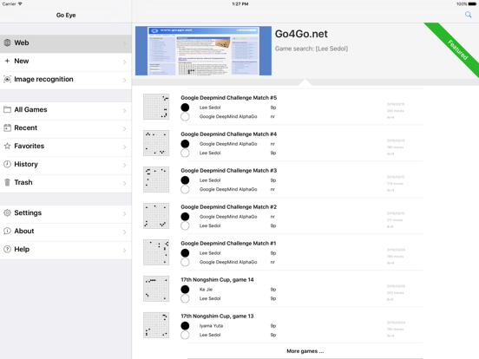Open the Trash bin icon
The height and width of the screenshot is (359, 479).
pyautogui.click(x=7, y=183)
